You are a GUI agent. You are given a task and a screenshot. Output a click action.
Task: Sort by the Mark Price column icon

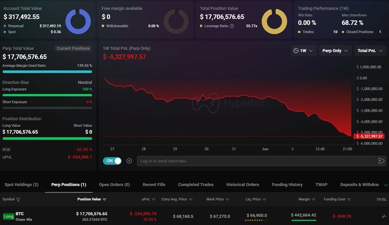click(227, 199)
